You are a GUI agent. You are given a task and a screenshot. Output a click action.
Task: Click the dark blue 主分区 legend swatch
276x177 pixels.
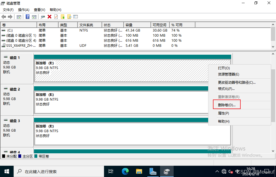point(20,156)
